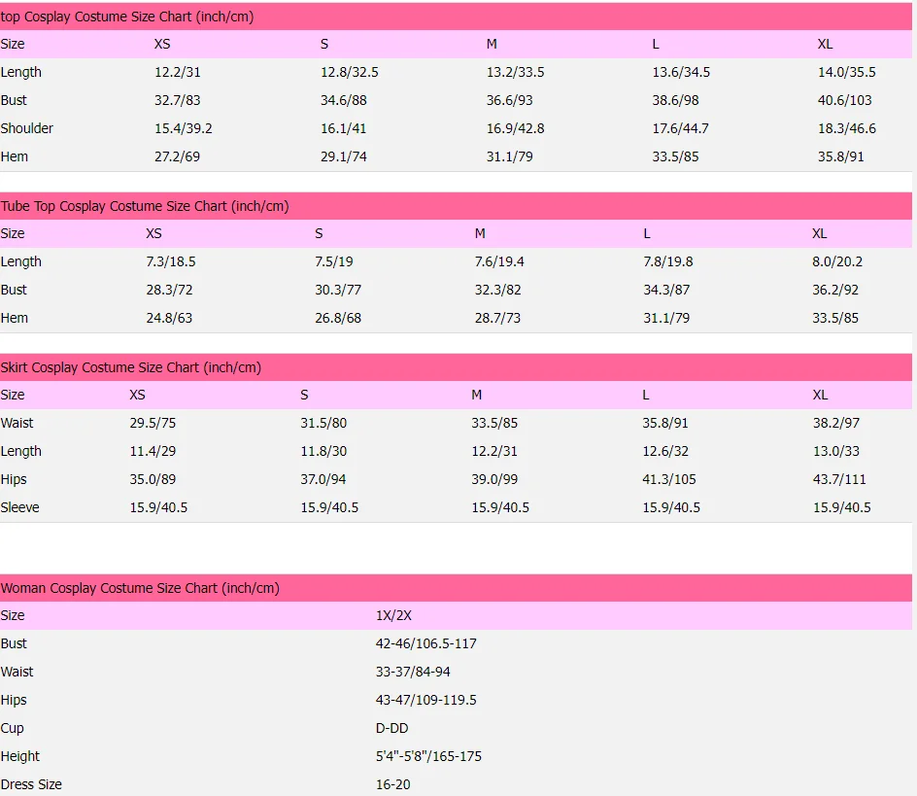Select the 'Cup' row label
The width and height of the screenshot is (917, 796).
(x=13, y=728)
